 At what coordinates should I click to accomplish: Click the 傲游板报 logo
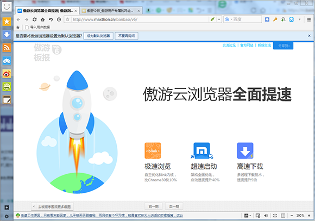(x=47, y=53)
